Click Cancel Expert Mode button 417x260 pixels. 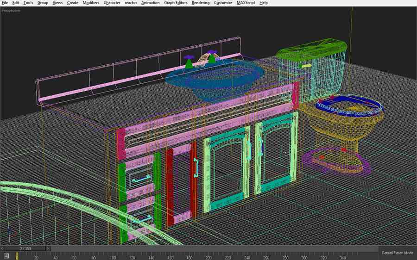coord(397,253)
